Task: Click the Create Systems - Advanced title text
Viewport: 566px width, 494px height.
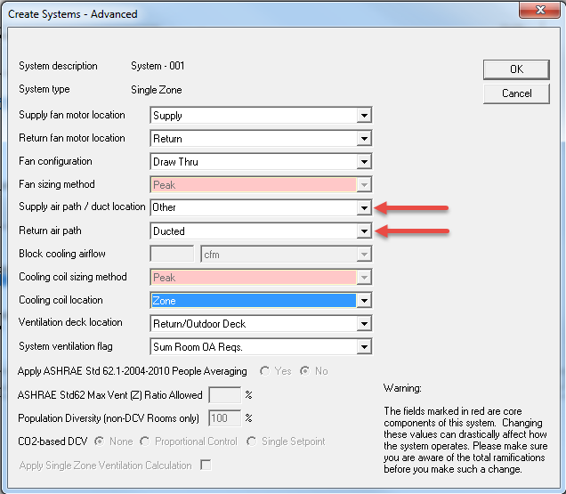Action: pyautogui.click(x=73, y=14)
